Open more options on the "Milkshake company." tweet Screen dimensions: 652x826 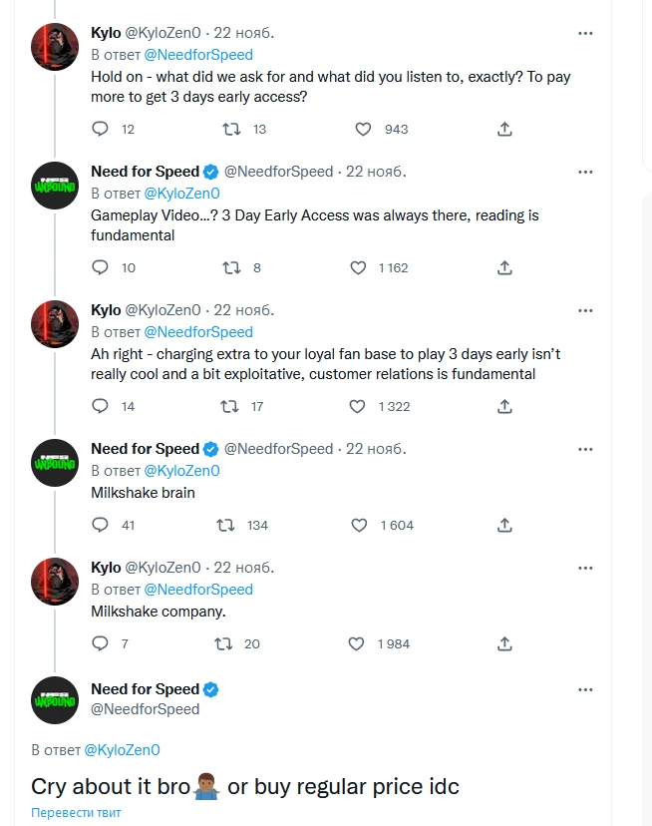pyautogui.click(x=584, y=567)
